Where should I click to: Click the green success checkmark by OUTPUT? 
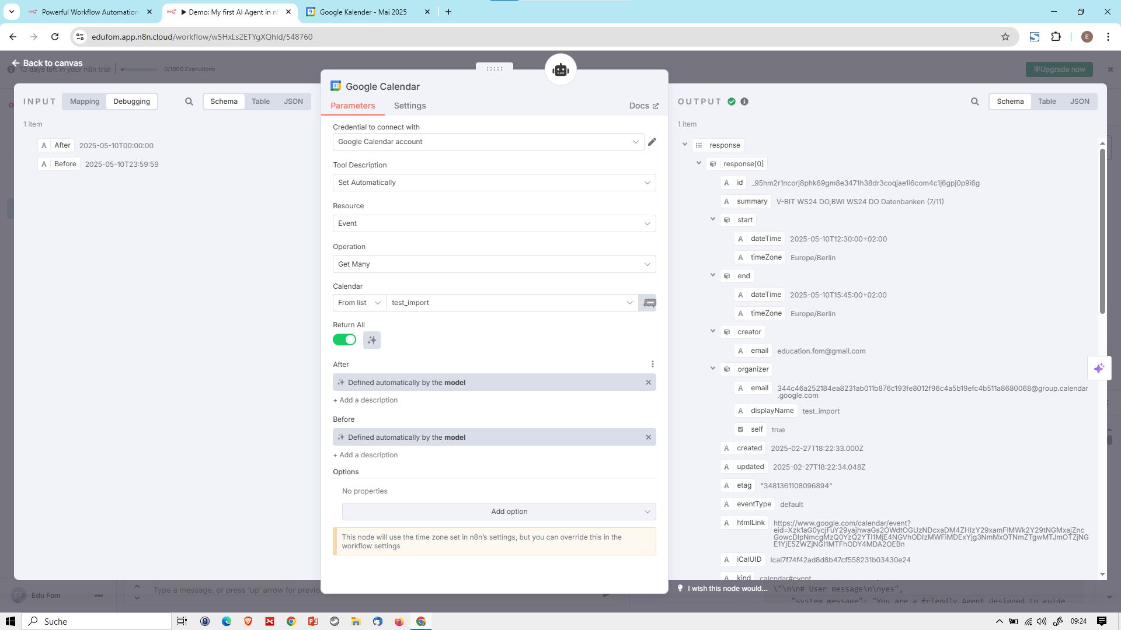pos(732,101)
